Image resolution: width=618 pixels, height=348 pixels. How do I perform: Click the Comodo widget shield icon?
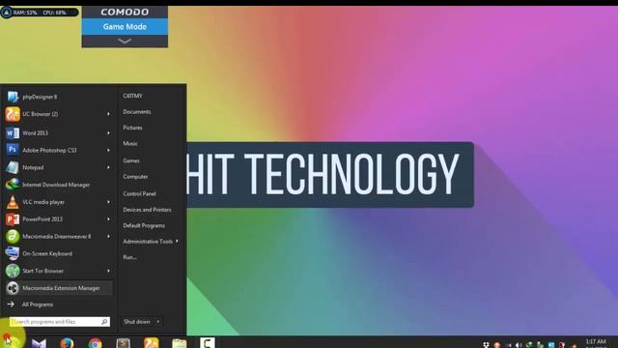click(7, 13)
